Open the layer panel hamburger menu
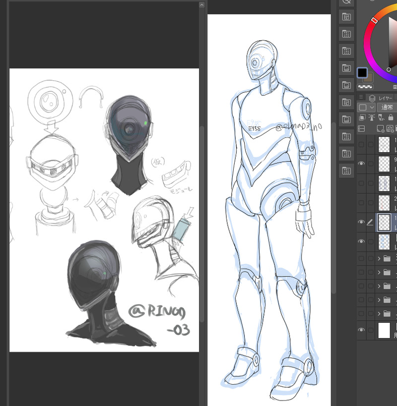Screen dimensions: 397x406 coord(361,97)
